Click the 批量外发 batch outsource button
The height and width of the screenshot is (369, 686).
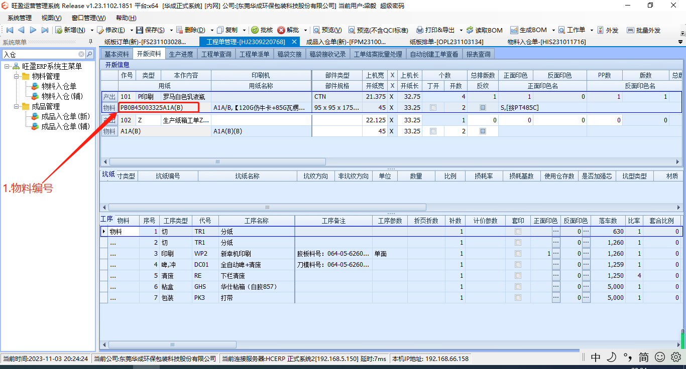pyautogui.click(x=643, y=30)
